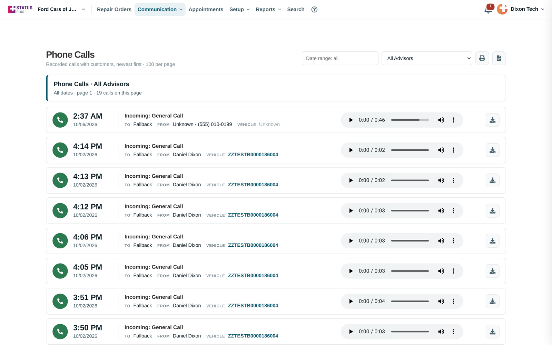Click the Unknown vehicle text on 2:37 AM call
This screenshot has height=345, width=552.
(269, 124)
